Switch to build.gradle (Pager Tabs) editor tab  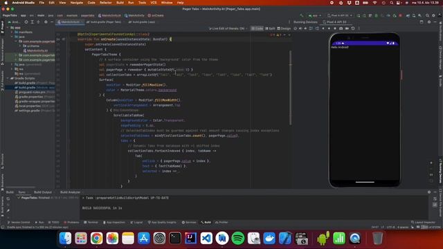[x=105, y=22]
